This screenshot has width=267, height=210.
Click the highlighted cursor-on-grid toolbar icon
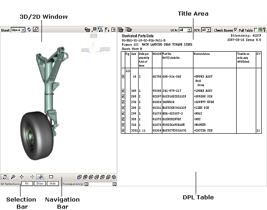[100, 29]
